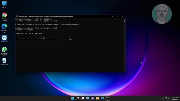Open Chat app on taskbar

coord(93,98)
